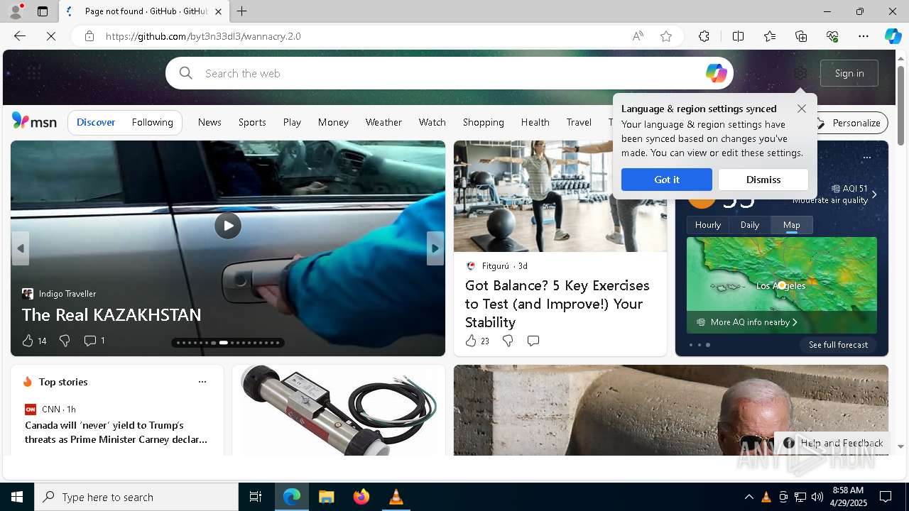This screenshot has height=511, width=909.
Task: Go to previous carousel slide
Action: 21,248
